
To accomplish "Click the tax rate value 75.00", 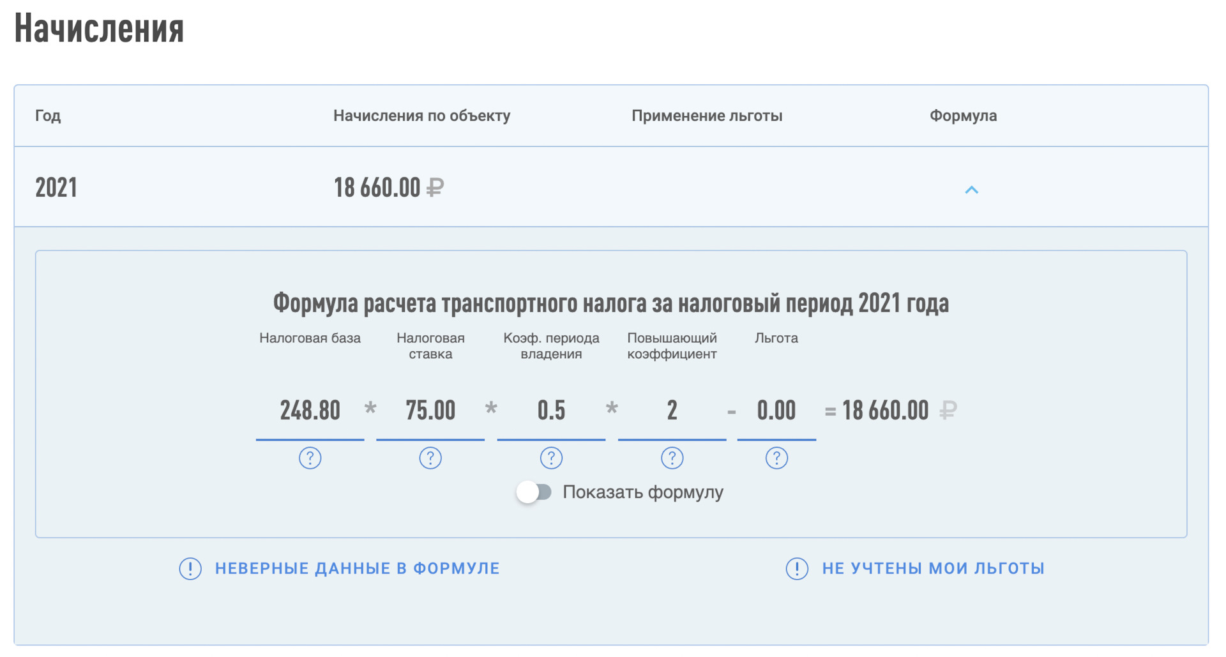I will point(430,411).
